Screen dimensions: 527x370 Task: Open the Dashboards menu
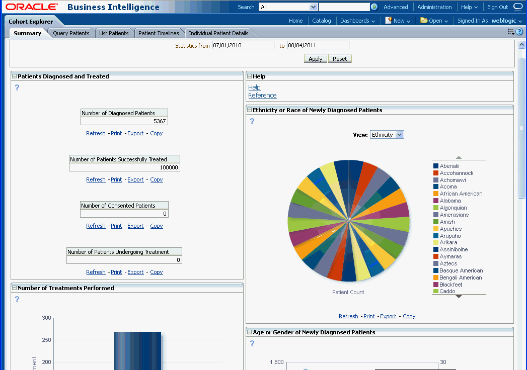click(357, 21)
